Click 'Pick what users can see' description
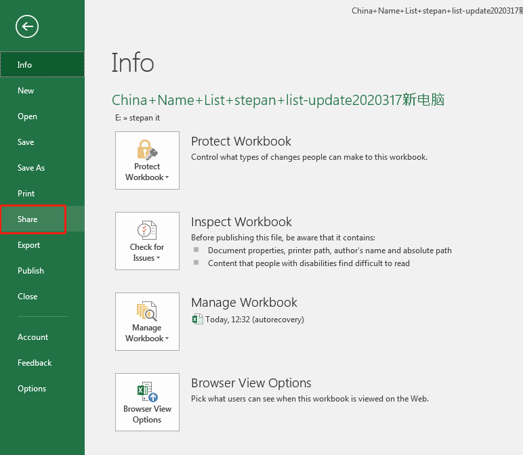Viewport: 523px width, 455px height. point(310,399)
